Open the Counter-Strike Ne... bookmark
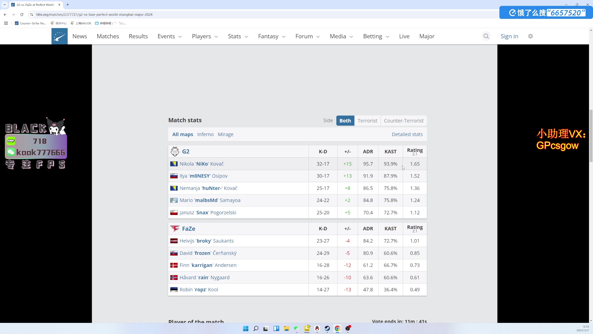The height and width of the screenshot is (334, 593). tap(30, 23)
